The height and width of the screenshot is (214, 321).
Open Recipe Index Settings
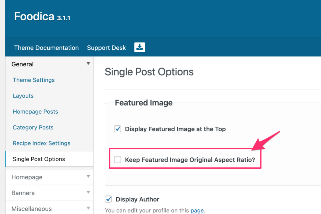coord(42,143)
